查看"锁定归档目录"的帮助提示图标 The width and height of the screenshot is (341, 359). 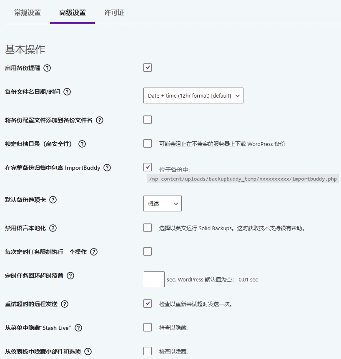(x=82, y=143)
